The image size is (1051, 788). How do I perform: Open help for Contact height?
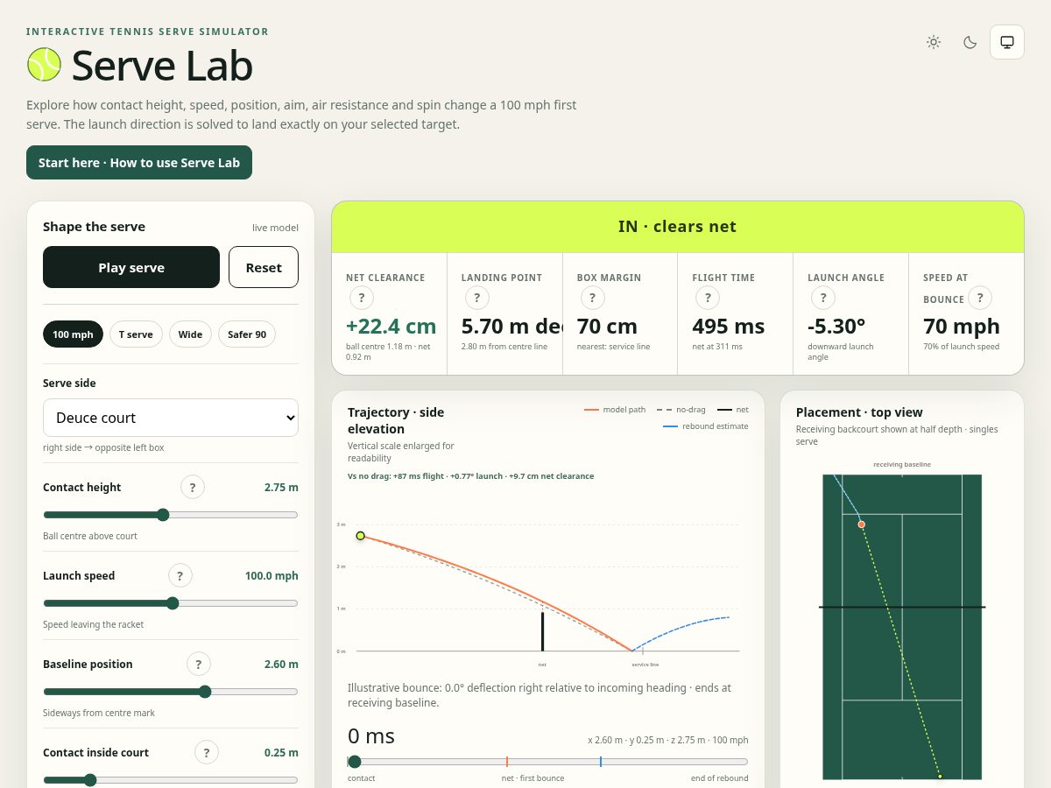tap(193, 488)
